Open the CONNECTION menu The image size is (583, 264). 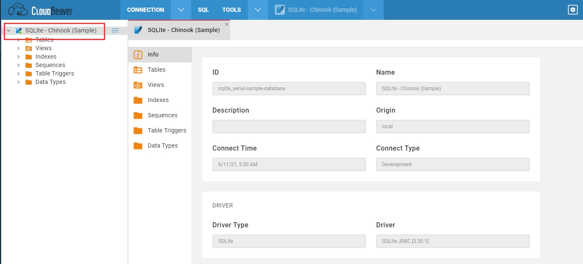[146, 10]
